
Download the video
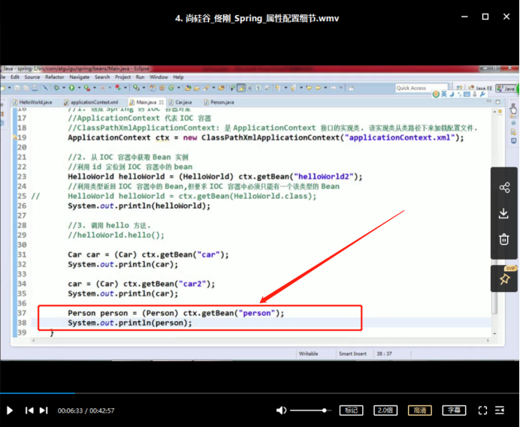click(x=503, y=213)
